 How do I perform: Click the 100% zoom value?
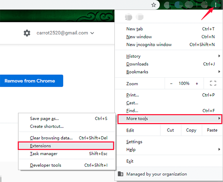(184, 83)
